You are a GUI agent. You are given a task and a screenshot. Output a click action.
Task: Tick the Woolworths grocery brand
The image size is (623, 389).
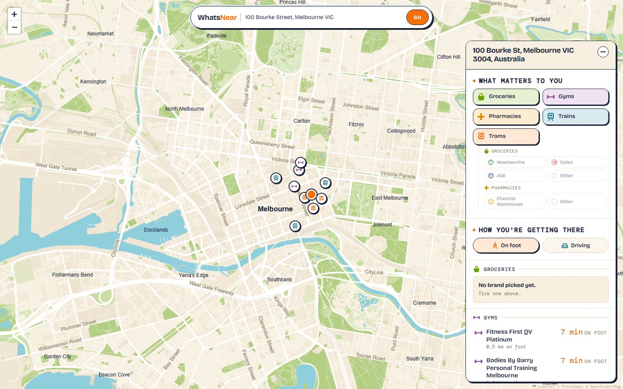(514, 163)
